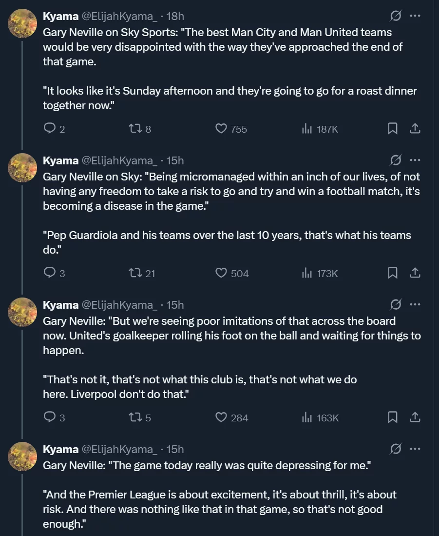Open more options on the depressing game tweet
439x536 pixels.
point(415,449)
